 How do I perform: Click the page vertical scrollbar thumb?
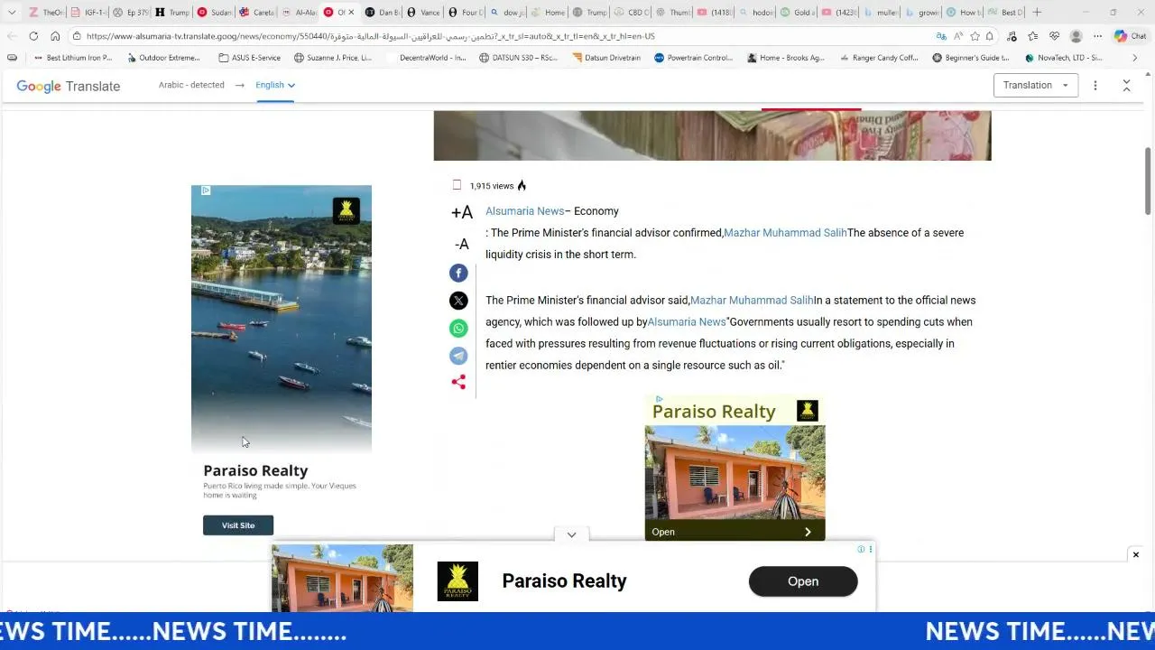pos(1148,181)
